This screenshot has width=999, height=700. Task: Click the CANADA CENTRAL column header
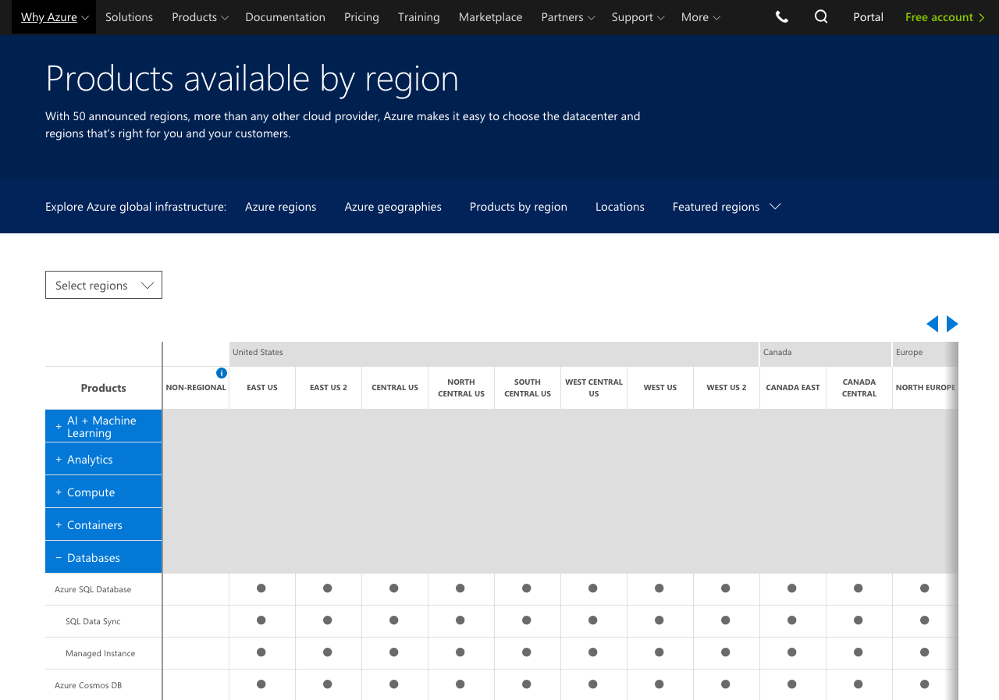tap(859, 388)
